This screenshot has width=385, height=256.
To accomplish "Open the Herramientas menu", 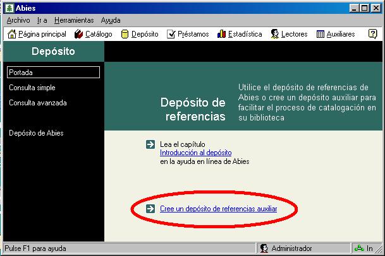I will [73, 20].
